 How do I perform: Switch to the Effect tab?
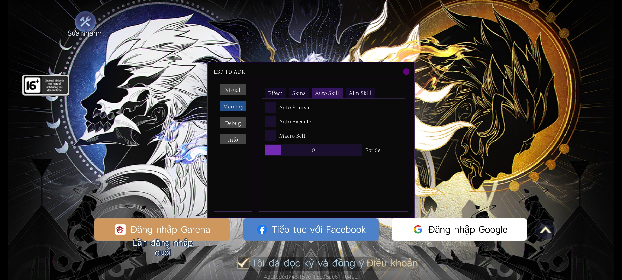tap(275, 93)
